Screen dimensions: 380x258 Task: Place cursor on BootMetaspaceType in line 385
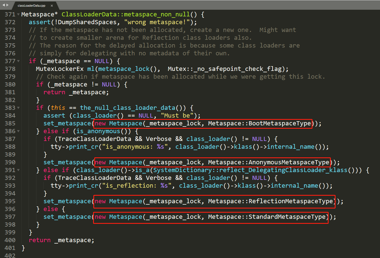(x=279, y=123)
